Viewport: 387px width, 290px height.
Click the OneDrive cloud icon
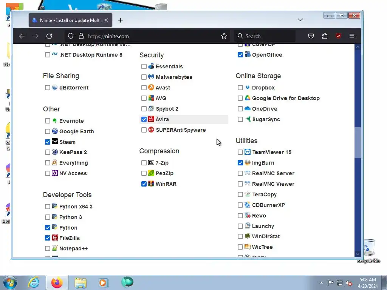[x=248, y=108]
